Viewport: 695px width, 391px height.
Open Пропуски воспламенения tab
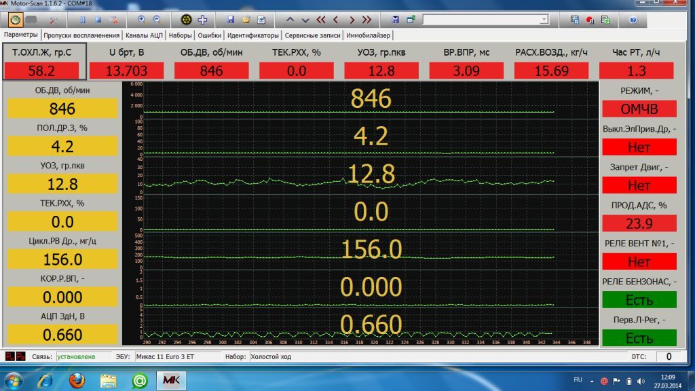click(x=81, y=35)
